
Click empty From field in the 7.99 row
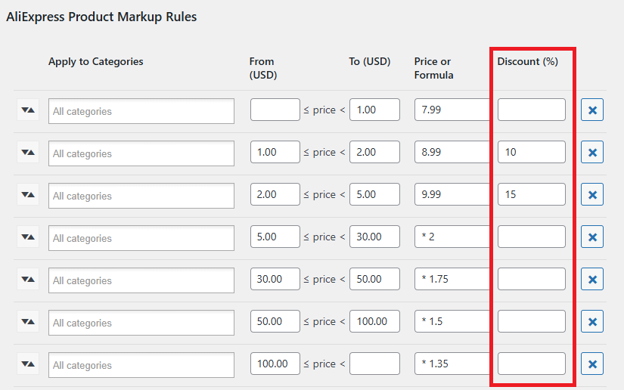point(275,110)
